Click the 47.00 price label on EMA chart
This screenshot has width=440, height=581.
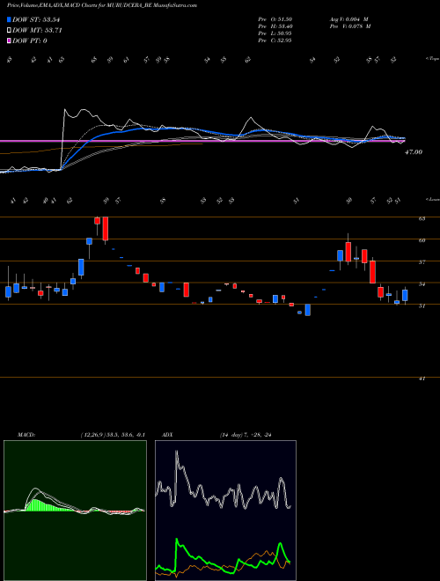[414, 152]
